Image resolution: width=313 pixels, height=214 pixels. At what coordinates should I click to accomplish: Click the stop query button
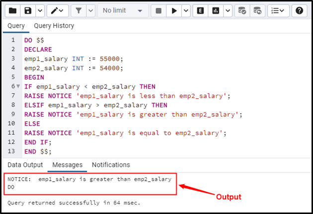click(x=158, y=10)
